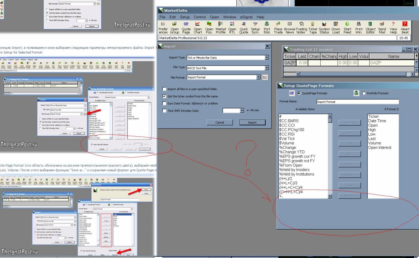Expand the File Type dropdown

click(x=267, y=68)
